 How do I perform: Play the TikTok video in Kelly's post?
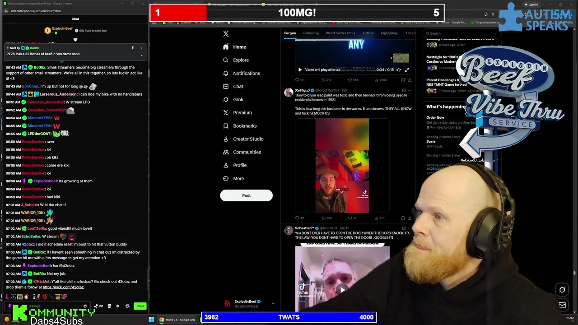coord(342,166)
